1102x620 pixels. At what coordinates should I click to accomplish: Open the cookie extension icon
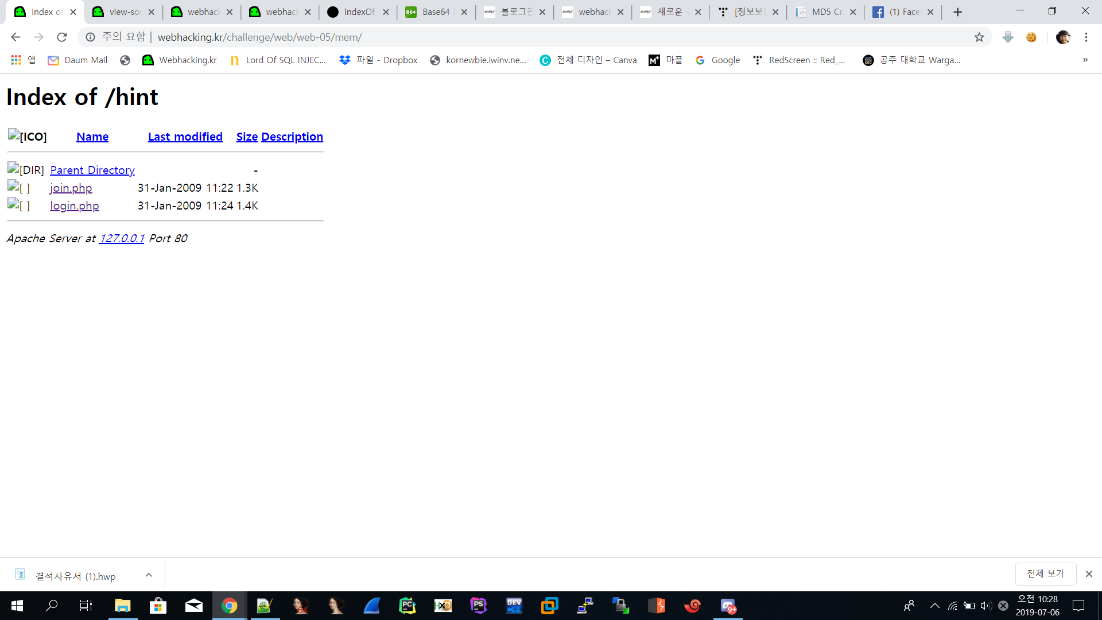[1031, 37]
